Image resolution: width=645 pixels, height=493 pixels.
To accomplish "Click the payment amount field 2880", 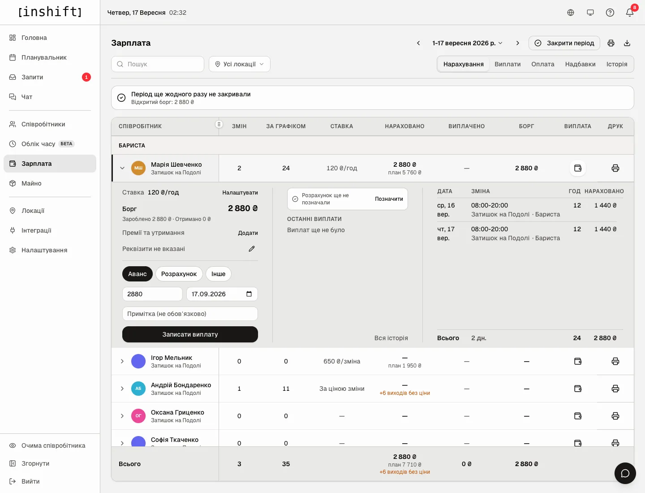I will coord(152,294).
